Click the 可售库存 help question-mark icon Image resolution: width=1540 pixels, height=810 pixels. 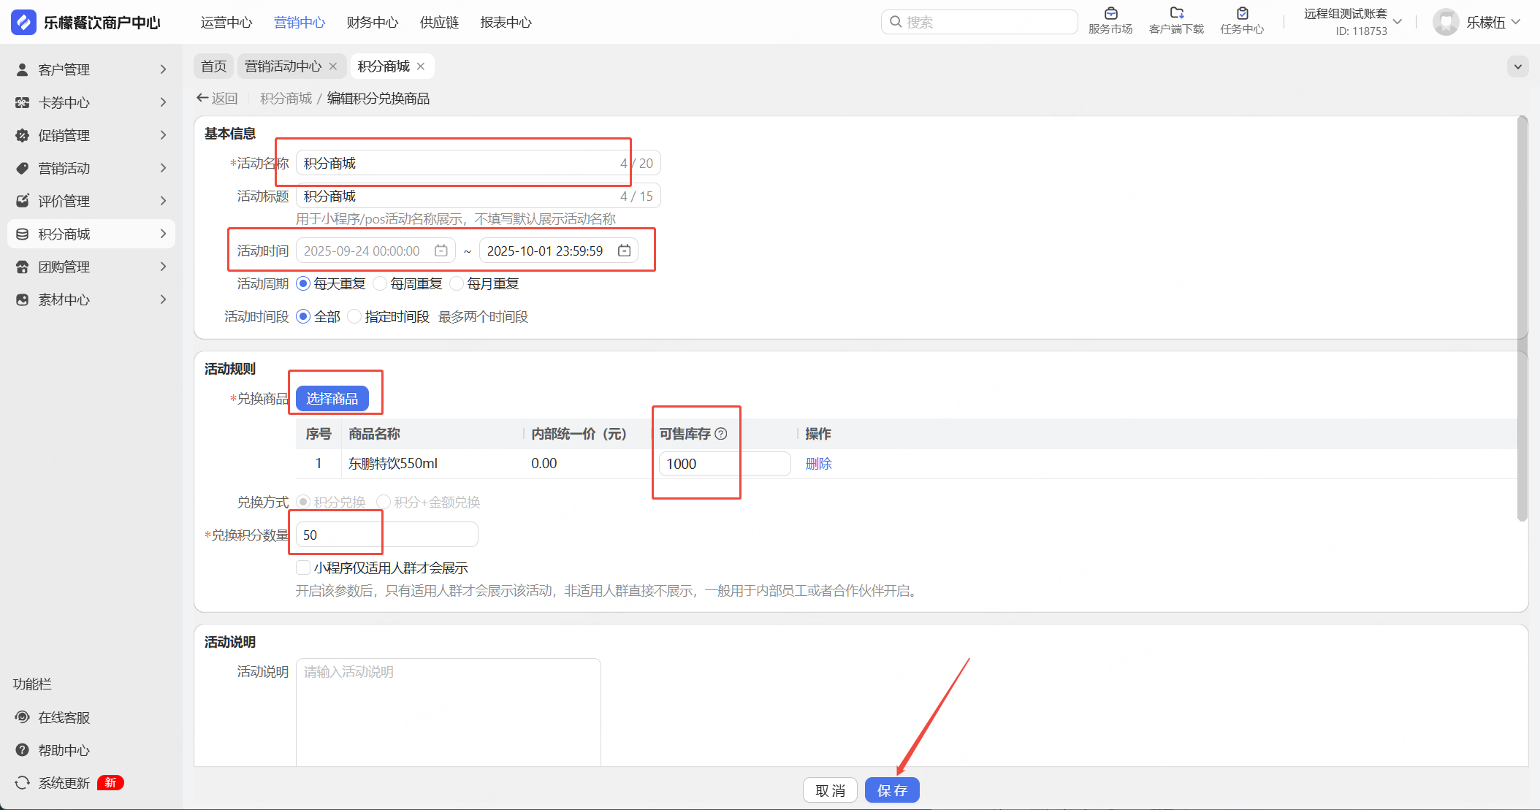(x=721, y=434)
